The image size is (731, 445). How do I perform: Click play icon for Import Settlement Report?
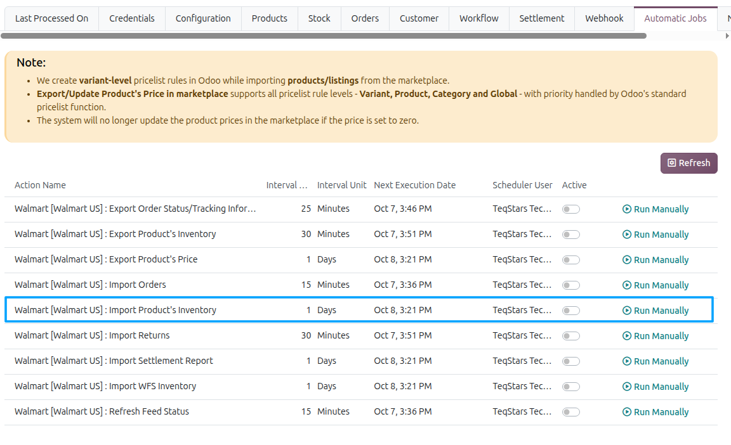pos(627,361)
